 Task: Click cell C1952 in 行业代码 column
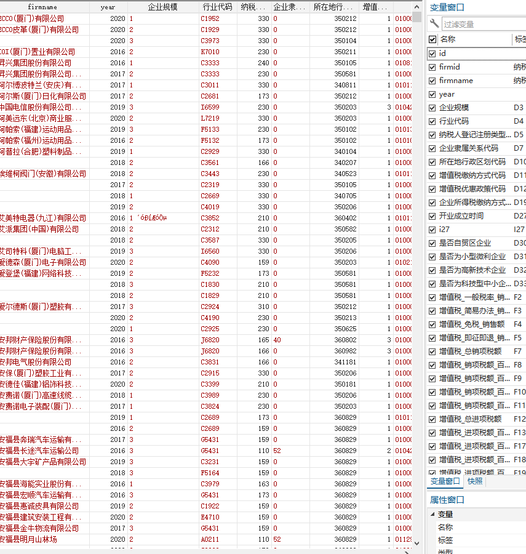pos(210,18)
